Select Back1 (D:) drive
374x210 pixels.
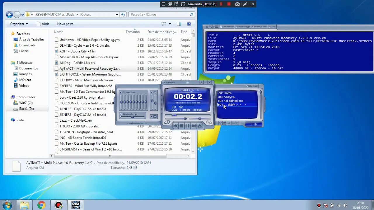click(26, 108)
